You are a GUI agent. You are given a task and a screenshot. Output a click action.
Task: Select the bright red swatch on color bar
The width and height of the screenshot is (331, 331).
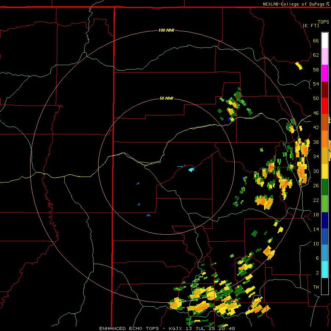[x=325, y=106]
